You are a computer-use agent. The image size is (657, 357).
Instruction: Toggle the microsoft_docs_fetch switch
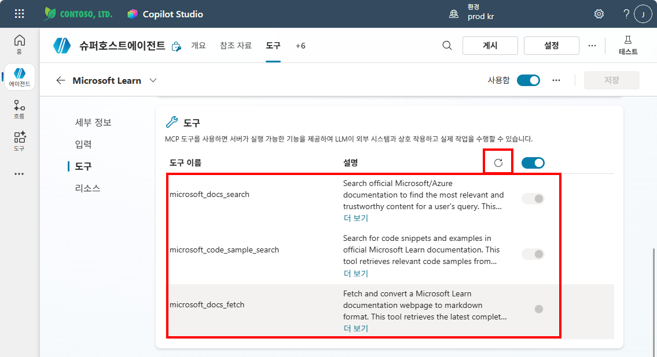pyautogui.click(x=533, y=309)
